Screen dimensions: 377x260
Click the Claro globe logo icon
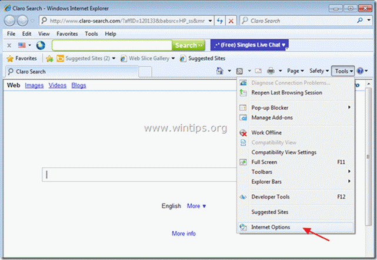click(x=41, y=45)
